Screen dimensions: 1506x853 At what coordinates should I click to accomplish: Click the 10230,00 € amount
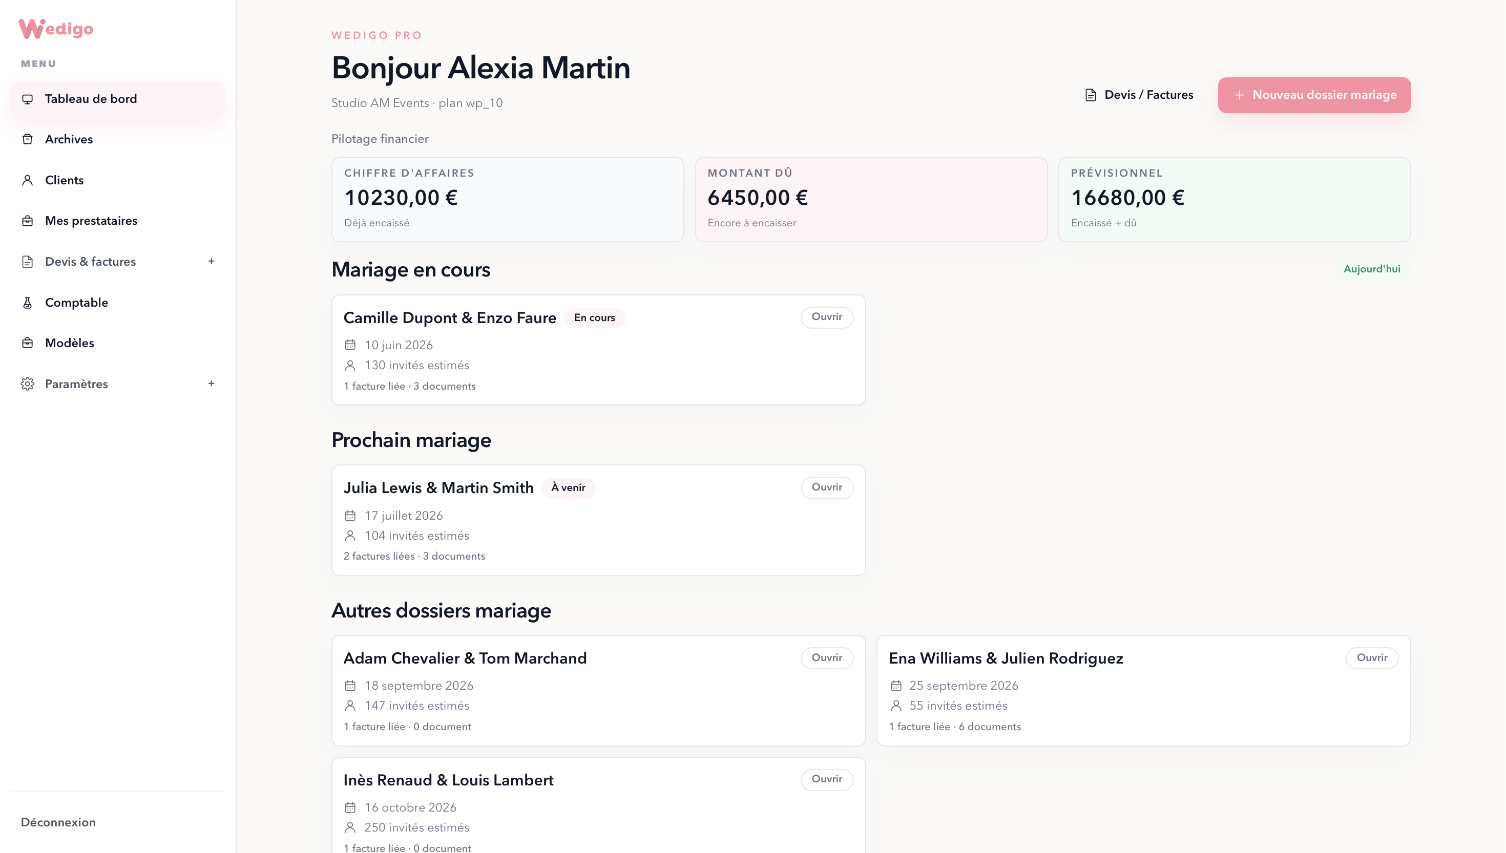tap(401, 198)
